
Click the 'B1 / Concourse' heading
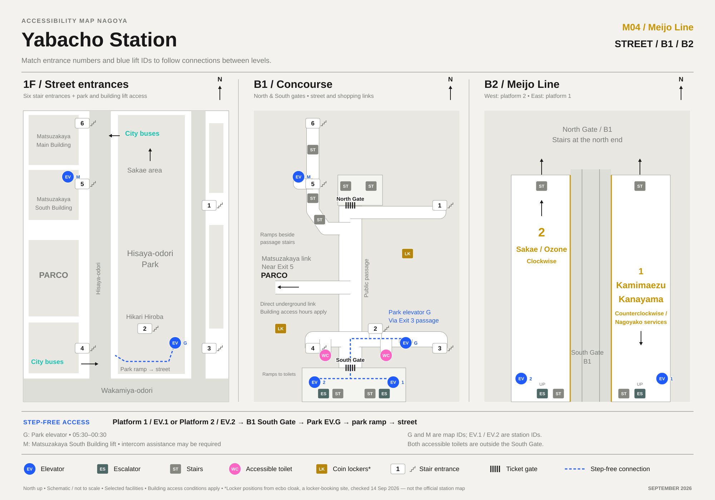[293, 84]
